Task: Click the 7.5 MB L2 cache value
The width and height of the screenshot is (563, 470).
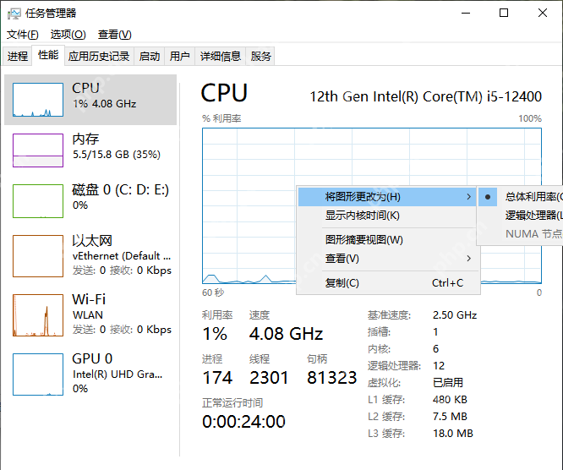Action: point(450,416)
